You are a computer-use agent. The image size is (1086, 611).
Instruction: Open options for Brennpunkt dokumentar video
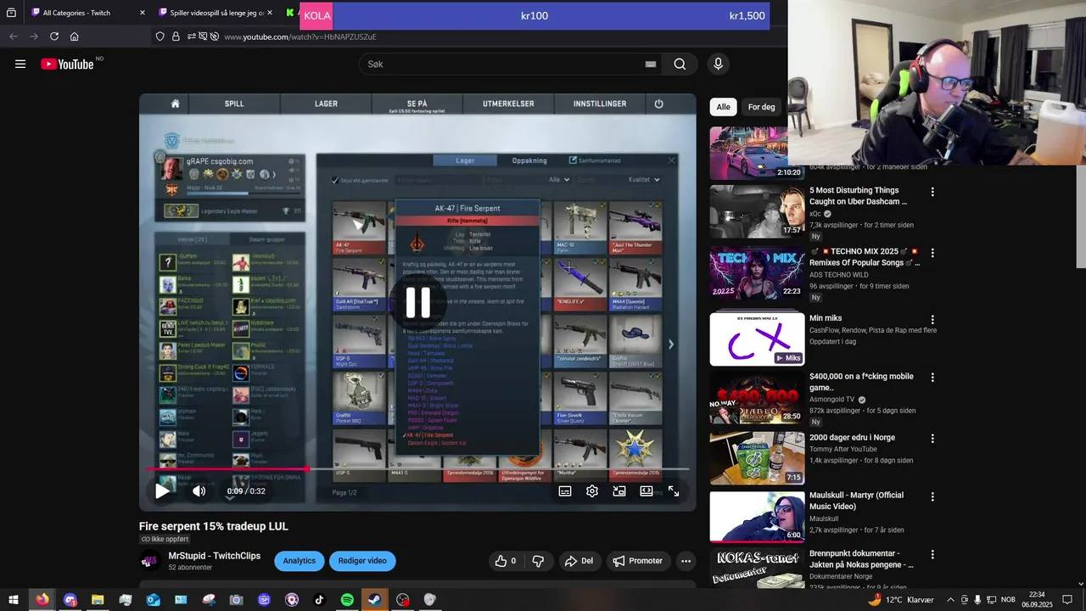pos(932,554)
